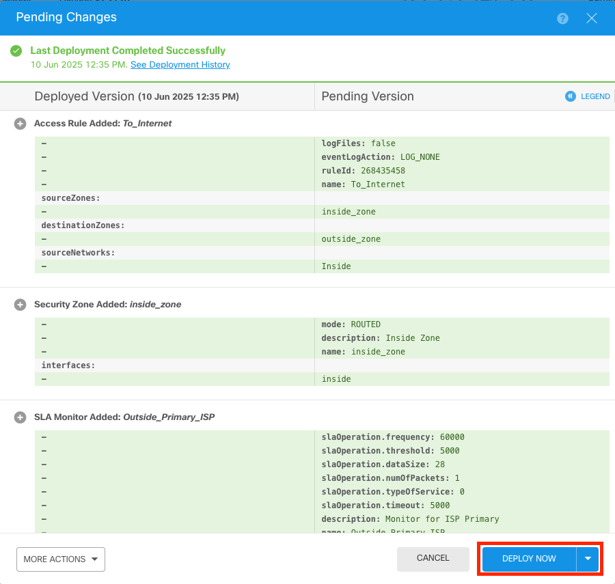
Task: Click the 'slaOperation.frequency: 60000' line
Action: tap(393, 437)
